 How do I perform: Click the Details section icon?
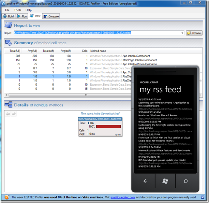tap(8, 105)
